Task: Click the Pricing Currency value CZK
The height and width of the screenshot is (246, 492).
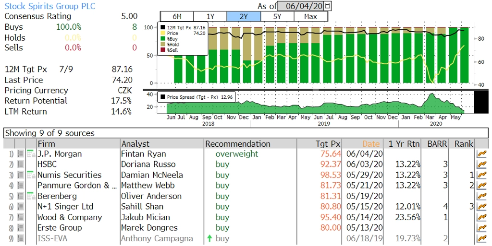Action: tap(125, 91)
